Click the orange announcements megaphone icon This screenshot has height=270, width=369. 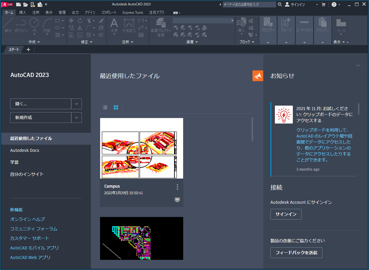258,76
